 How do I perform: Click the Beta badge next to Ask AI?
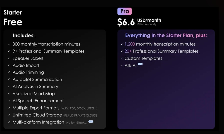click(x=140, y=64)
